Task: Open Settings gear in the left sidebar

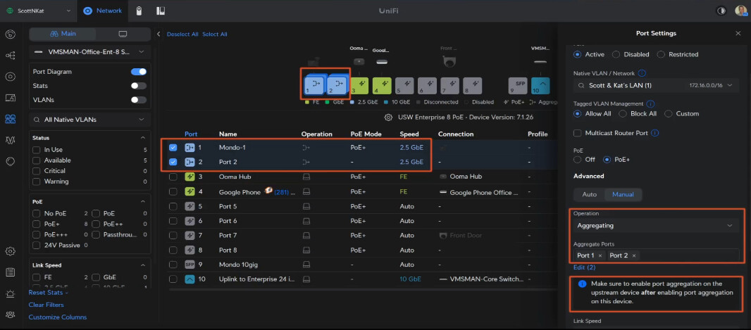Action: [x=10, y=251]
